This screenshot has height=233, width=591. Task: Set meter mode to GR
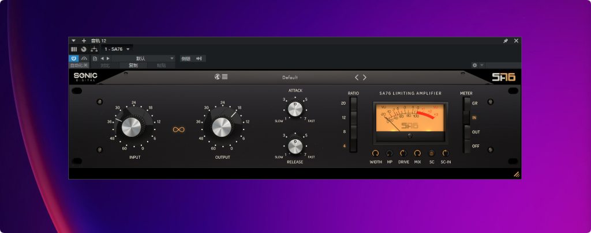coord(467,104)
